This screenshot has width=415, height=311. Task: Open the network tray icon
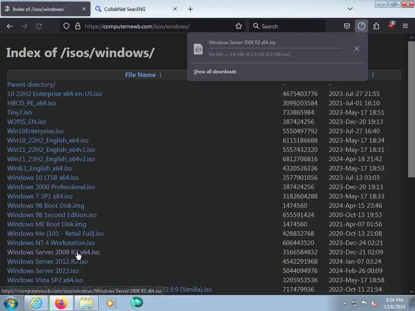click(354, 304)
